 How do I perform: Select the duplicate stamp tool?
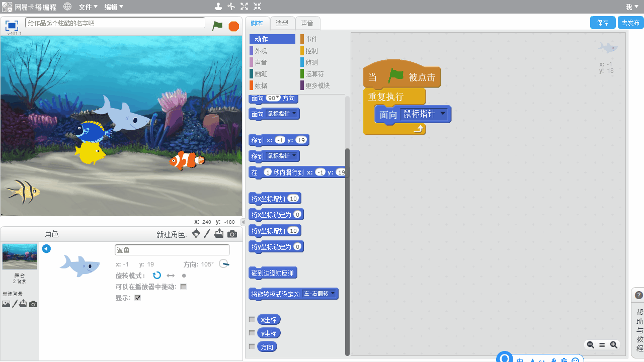pos(218,7)
